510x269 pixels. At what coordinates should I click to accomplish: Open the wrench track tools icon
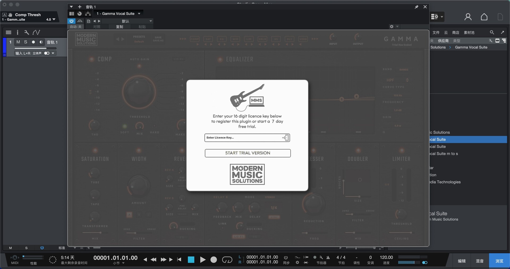coord(26,32)
